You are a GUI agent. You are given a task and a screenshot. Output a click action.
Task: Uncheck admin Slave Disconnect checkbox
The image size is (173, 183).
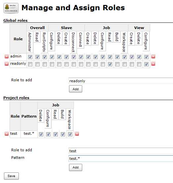click(x=74, y=57)
